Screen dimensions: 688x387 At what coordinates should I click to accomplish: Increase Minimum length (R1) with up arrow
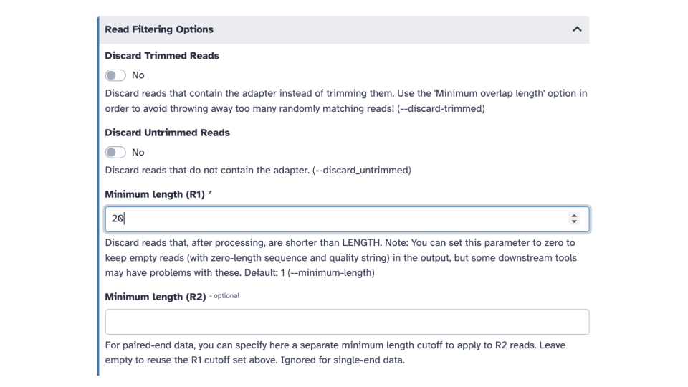(x=574, y=216)
